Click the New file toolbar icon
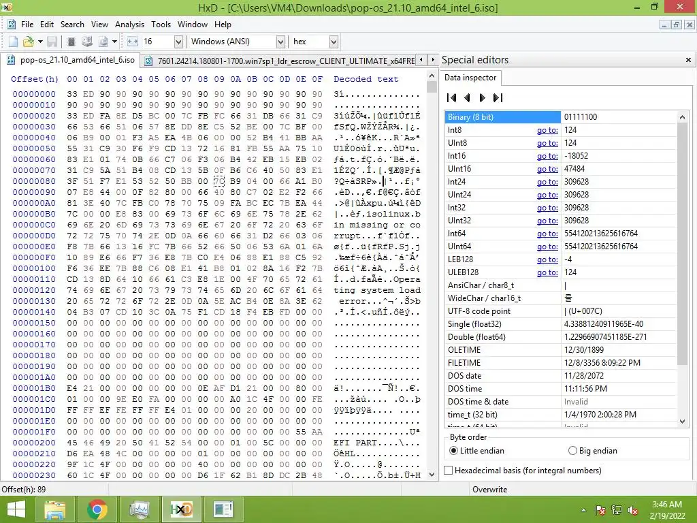This screenshot has width=697, height=523. point(14,42)
